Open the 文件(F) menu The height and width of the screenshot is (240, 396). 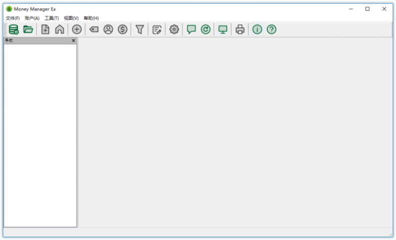pos(13,18)
